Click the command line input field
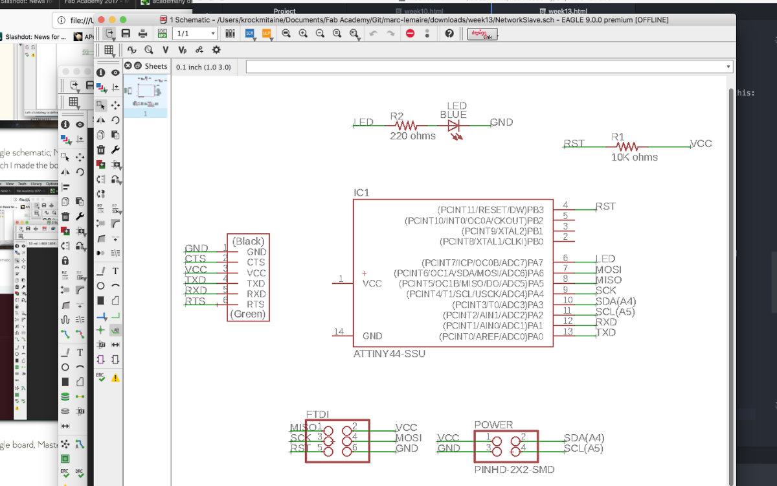The height and width of the screenshot is (486, 777). point(489,67)
